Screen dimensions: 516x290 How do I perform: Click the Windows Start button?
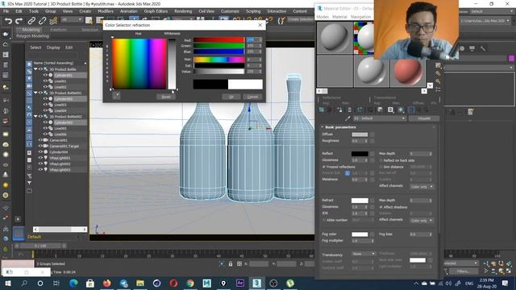pos(7,283)
